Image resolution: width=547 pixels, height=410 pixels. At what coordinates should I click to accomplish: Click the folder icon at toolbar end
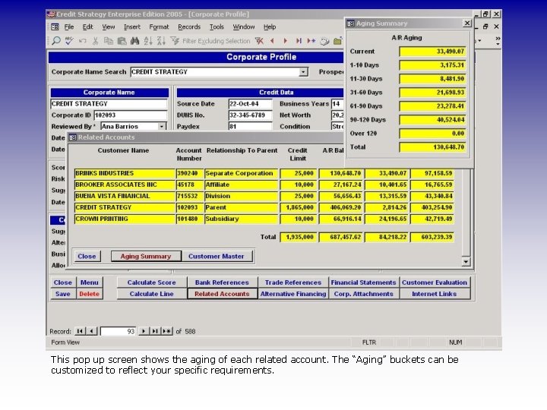(x=337, y=41)
